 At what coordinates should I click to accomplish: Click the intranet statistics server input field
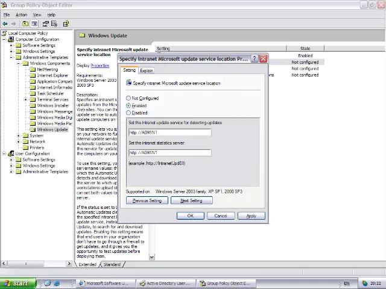170,152
